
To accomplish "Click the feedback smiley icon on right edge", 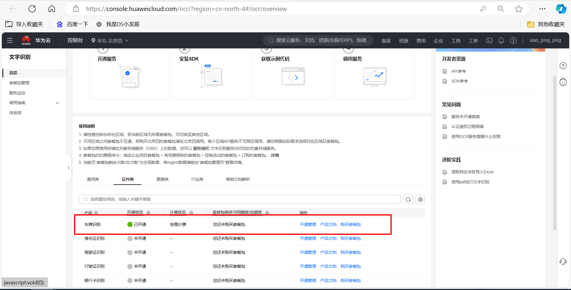I will pyautogui.click(x=563, y=83).
